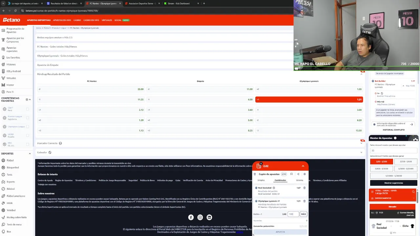
Task: Collapse the Deportes sidebar section
Action: 30,153
